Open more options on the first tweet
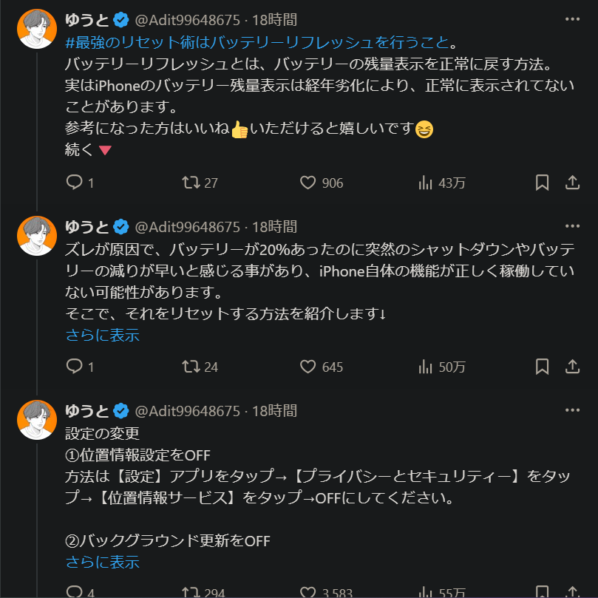Viewport: 598px width, 598px height. pyautogui.click(x=572, y=18)
